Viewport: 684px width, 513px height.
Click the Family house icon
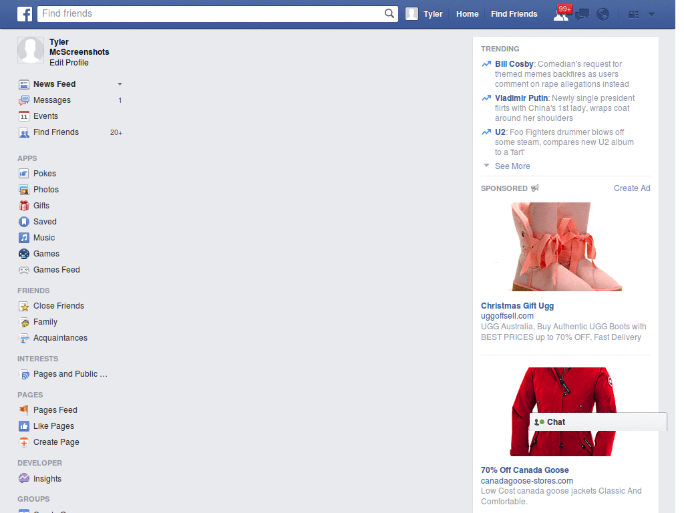point(24,323)
